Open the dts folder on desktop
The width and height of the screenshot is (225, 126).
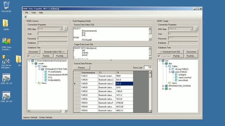pos(19,61)
